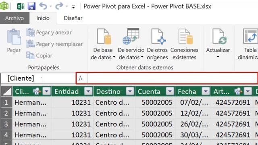Viewport: 258px width, 145px height.
Task: Choose Pegar y reemplazar
Action: click(x=54, y=44)
